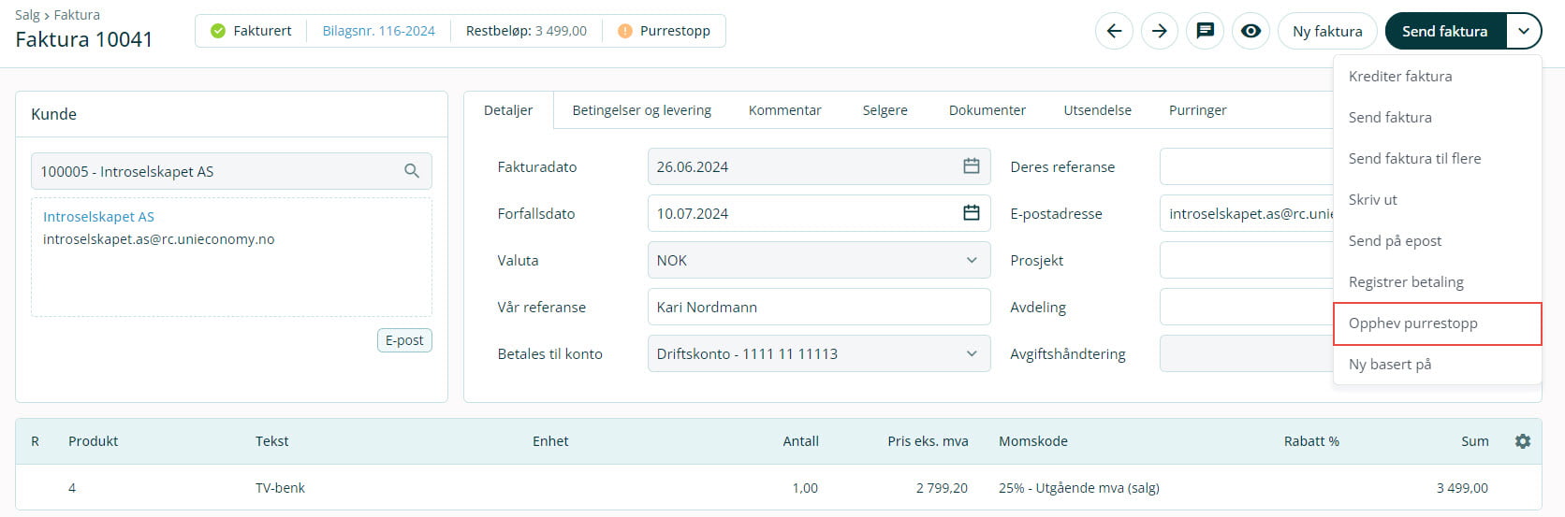
Task: Preview invoice using the eye icon
Action: point(1251,31)
